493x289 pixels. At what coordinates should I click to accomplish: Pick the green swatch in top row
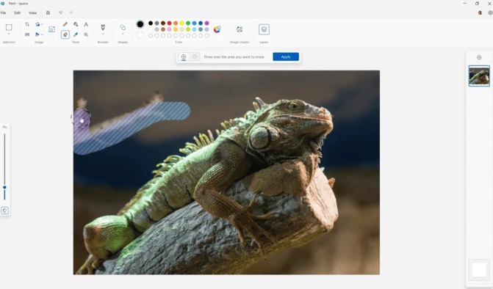[x=188, y=23]
